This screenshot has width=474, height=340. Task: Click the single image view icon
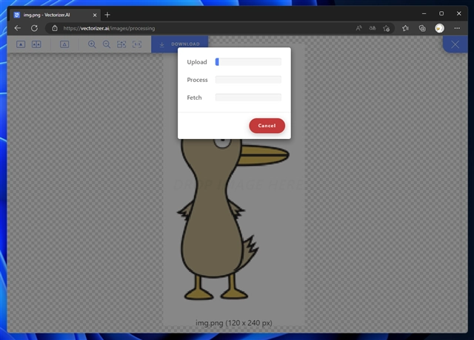pos(21,44)
